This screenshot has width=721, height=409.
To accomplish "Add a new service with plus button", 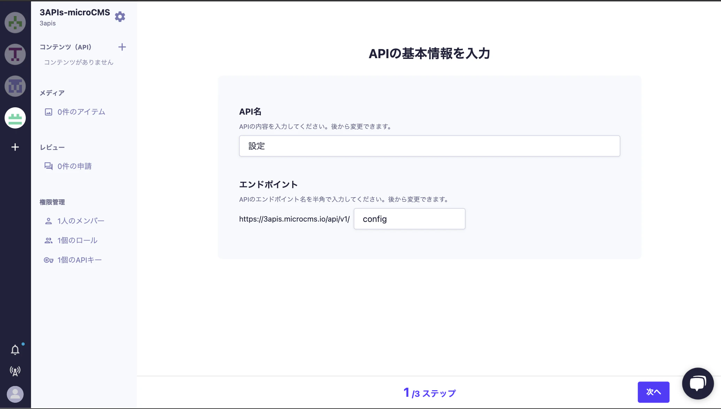I will click(x=15, y=147).
